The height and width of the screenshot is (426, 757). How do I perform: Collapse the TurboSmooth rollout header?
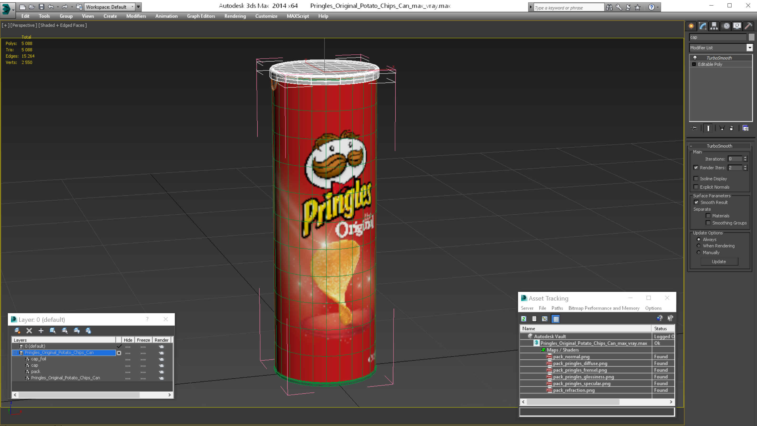click(x=719, y=146)
